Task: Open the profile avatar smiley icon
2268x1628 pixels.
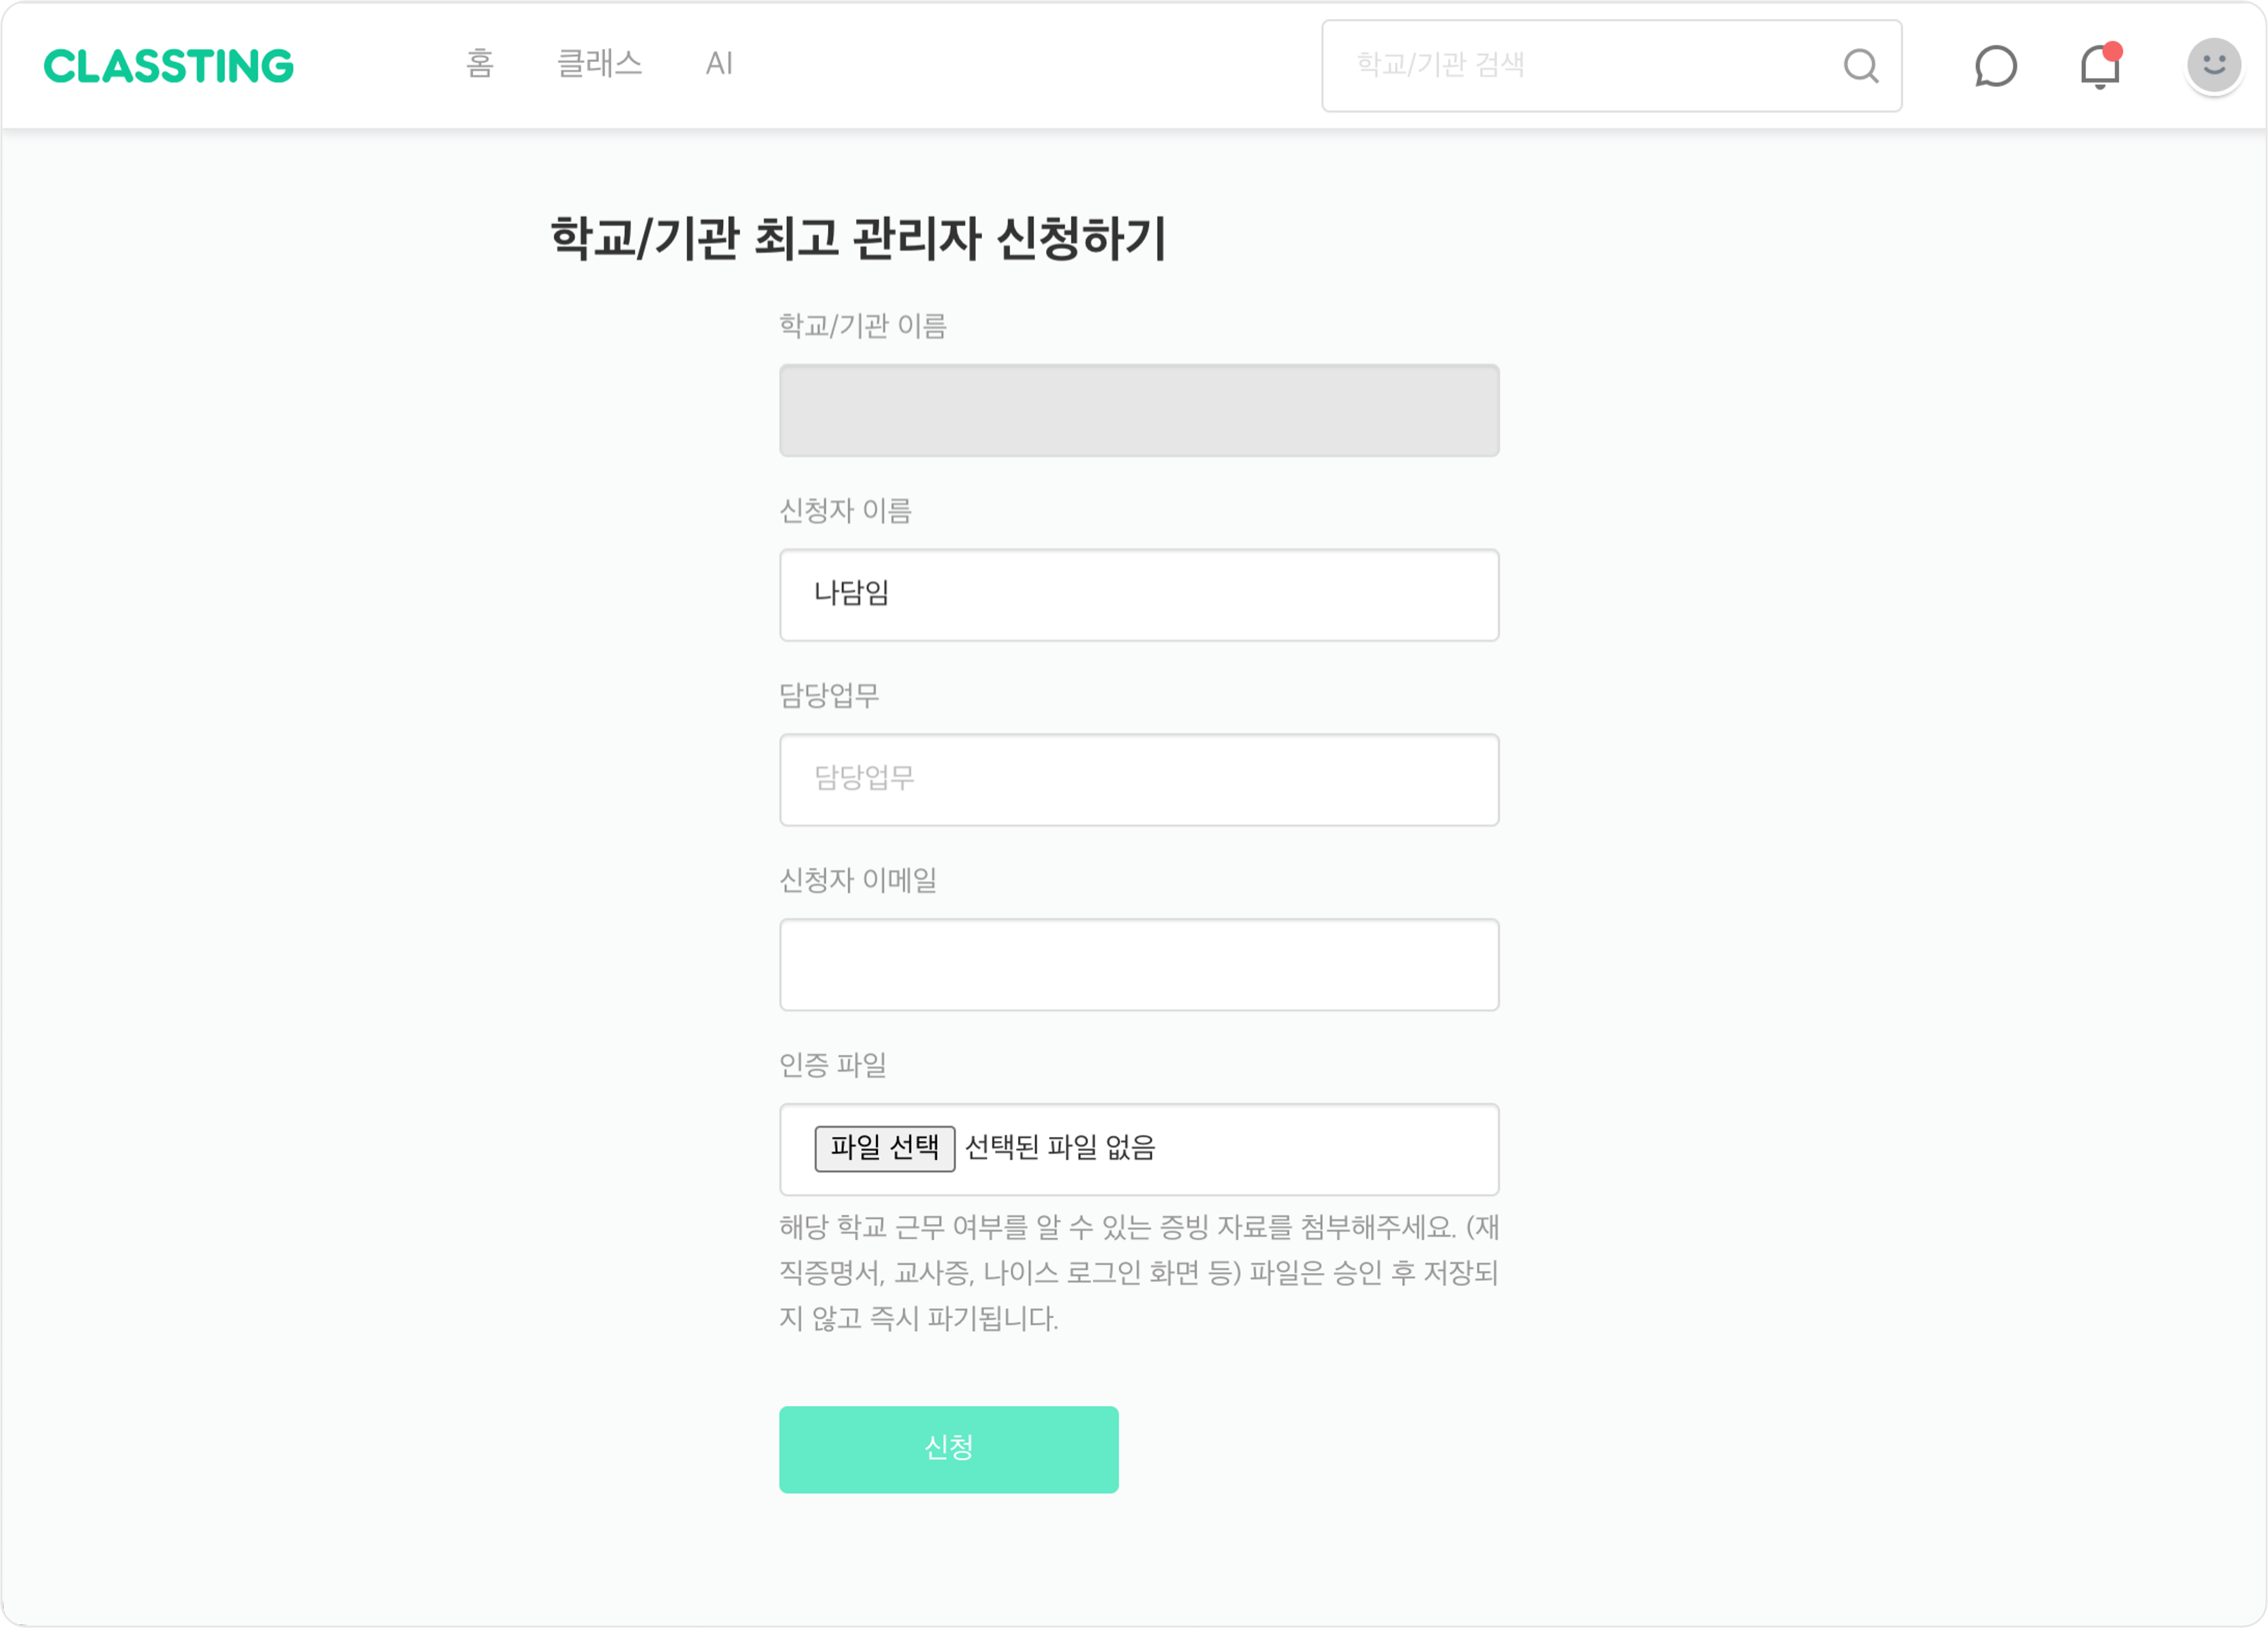Action: click(2213, 66)
